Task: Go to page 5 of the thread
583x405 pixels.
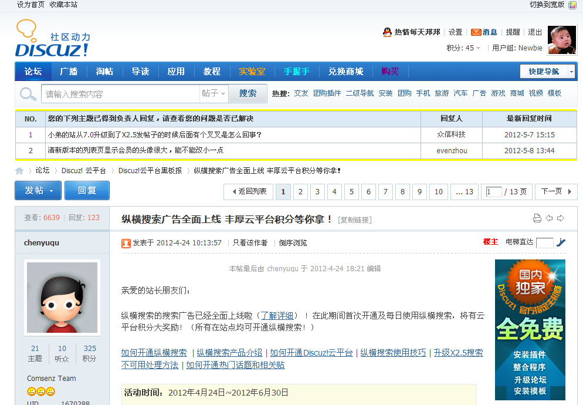Action: [351, 192]
